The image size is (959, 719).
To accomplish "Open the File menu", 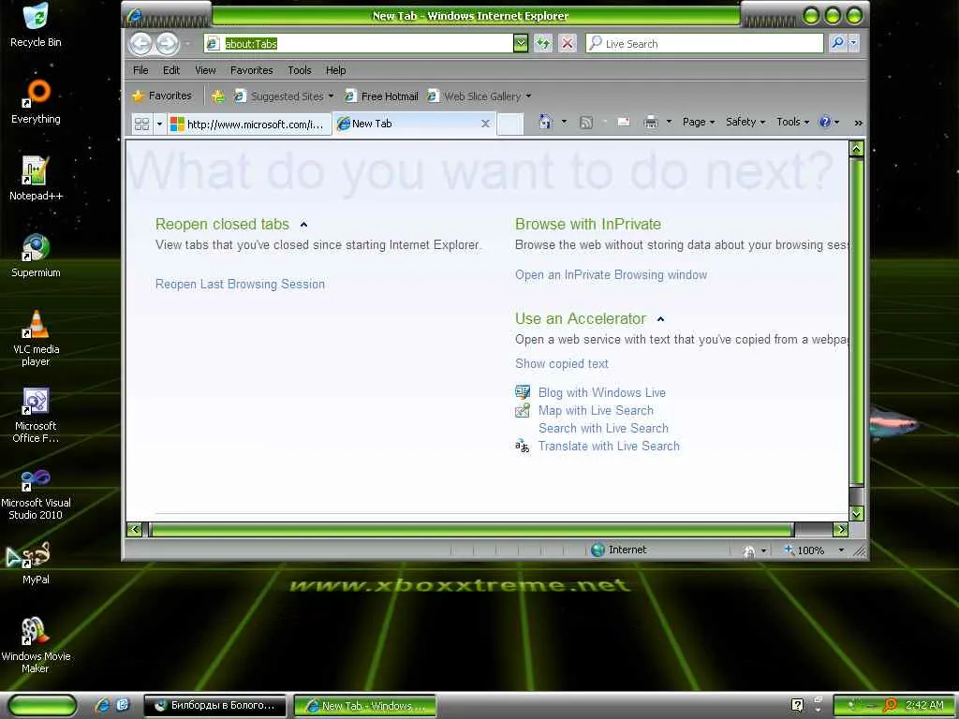I will point(140,70).
